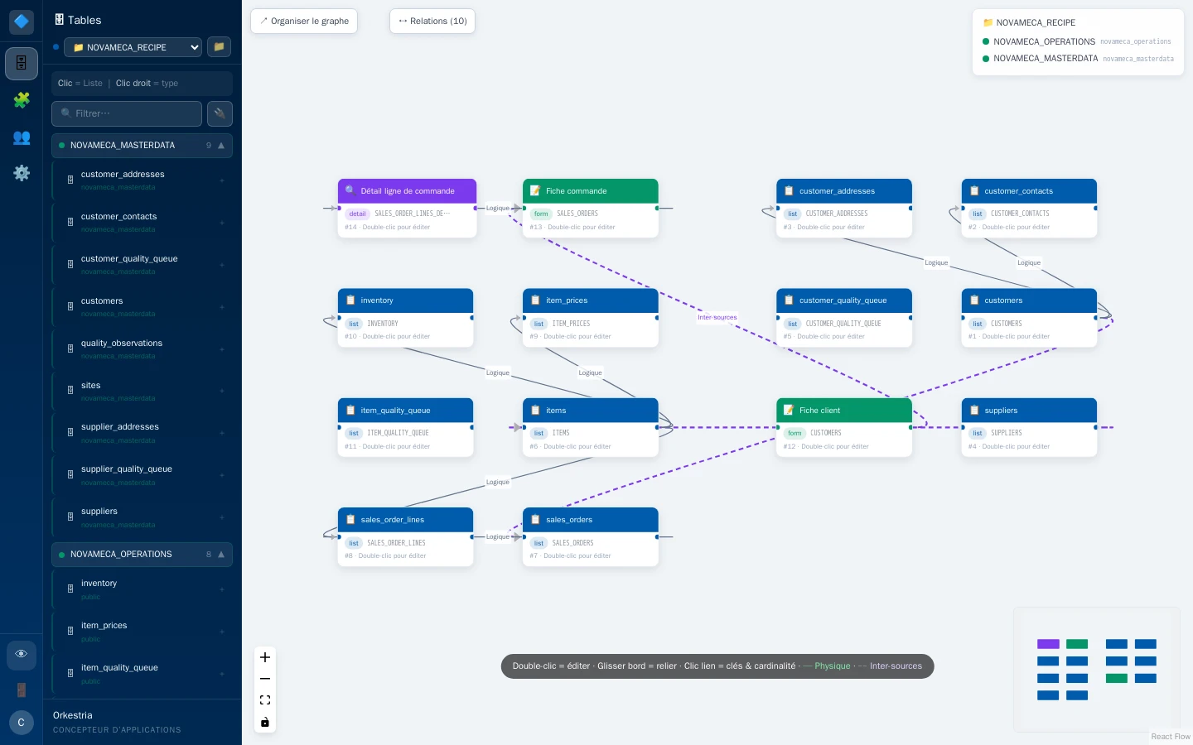Viewport: 1193px width, 745px height.
Task: Click the blue diamond Orkestria logo icon
Action: click(22, 21)
